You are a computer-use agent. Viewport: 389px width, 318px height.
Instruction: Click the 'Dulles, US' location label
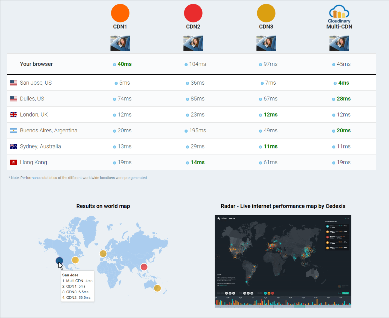coord(32,99)
